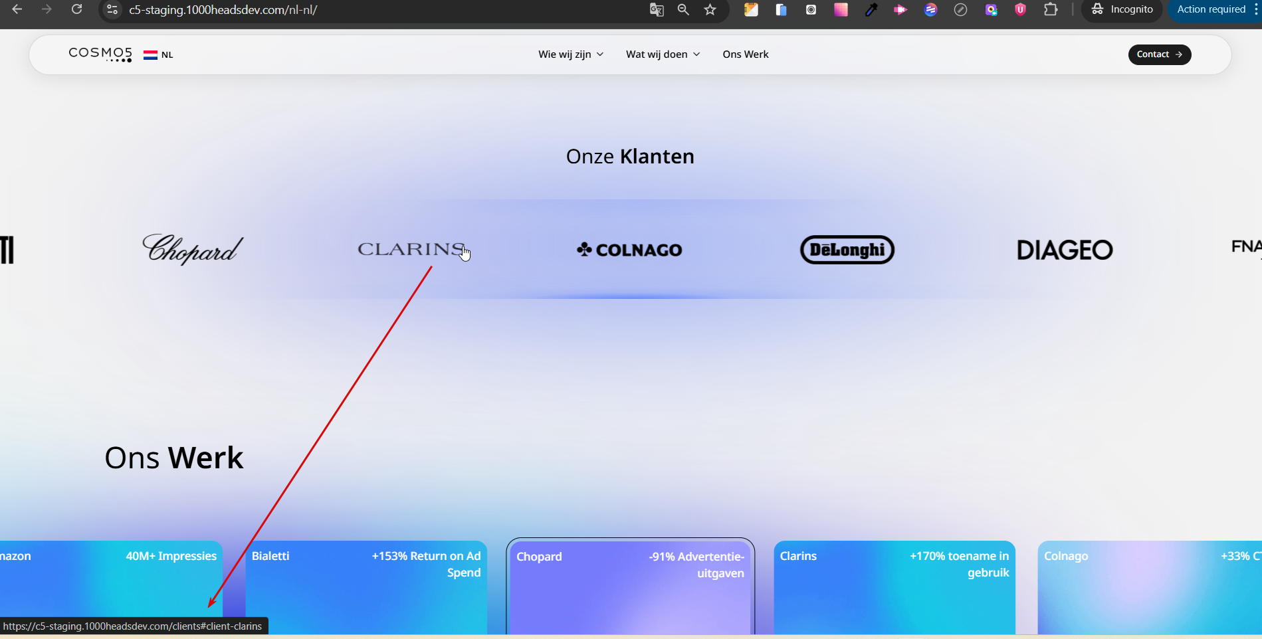Open the Diageo client logo

[x=1065, y=250]
